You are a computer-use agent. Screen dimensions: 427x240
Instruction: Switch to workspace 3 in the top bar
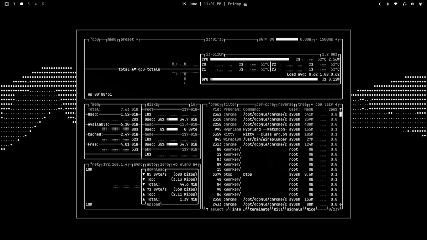coord(28,4)
